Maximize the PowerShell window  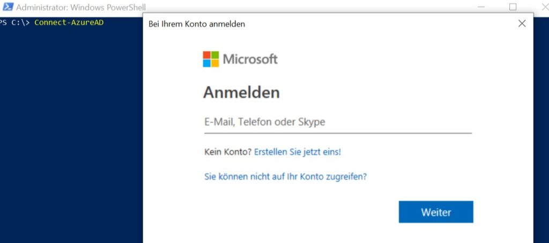[x=513, y=7]
